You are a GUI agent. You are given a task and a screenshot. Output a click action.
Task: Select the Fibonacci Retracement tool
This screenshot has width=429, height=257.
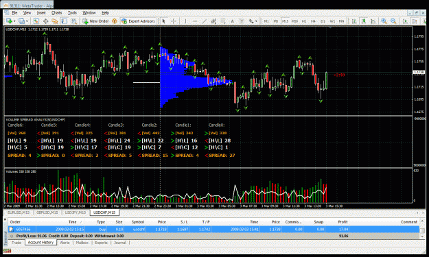pos(223,21)
